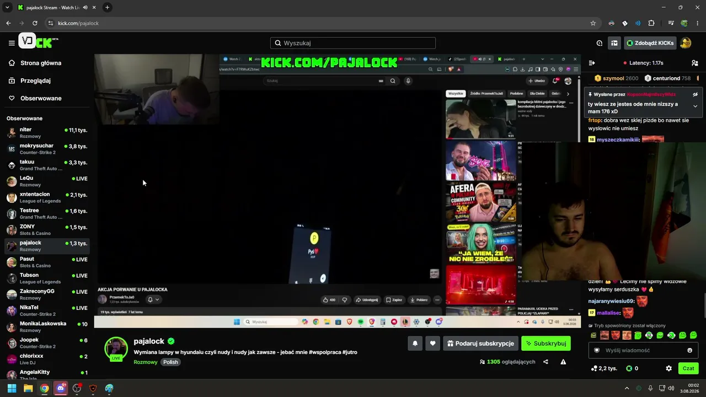Report stream using warning triangle icon
Image resolution: width=706 pixels, height=397 pixels.
[563, 362]
